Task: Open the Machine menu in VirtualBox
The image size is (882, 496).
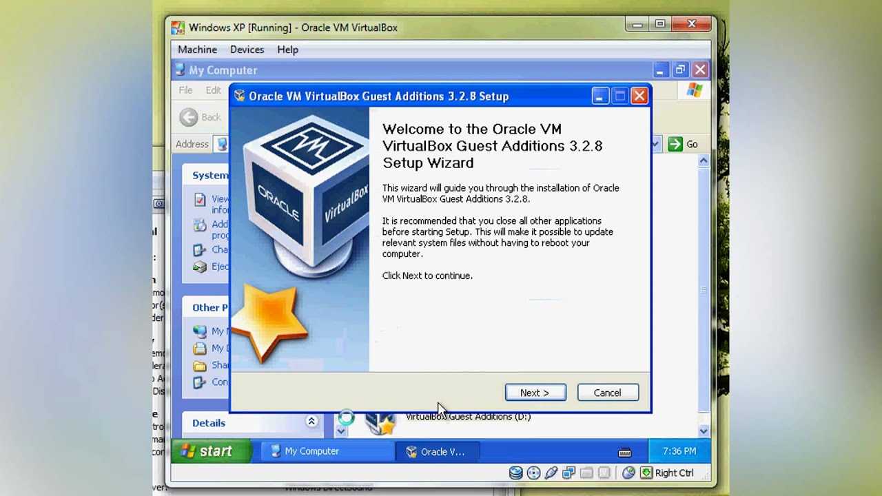Action: point(197,50)
